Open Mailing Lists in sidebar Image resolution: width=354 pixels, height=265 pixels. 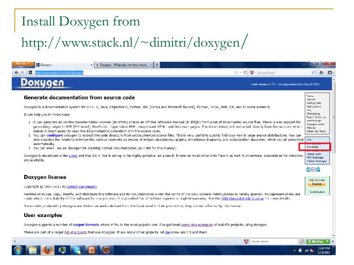(314, 103)
